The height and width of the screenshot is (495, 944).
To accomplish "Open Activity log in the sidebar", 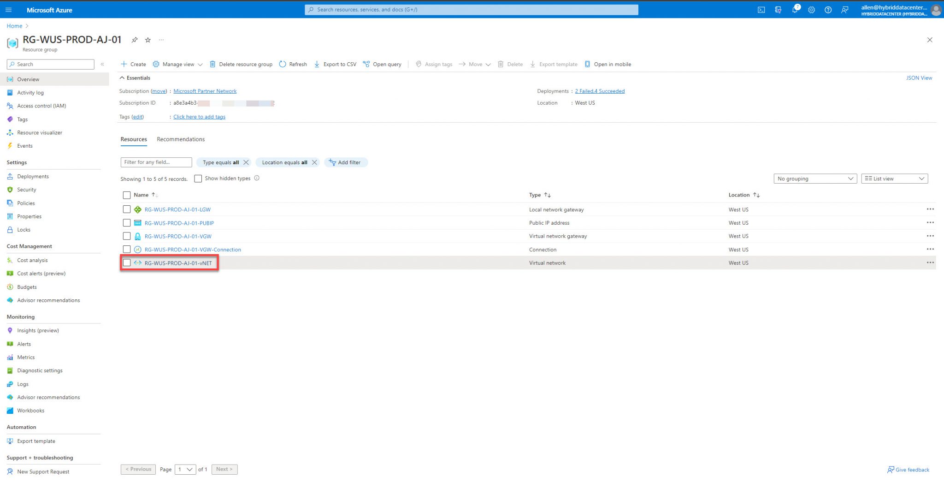I will tap(30, 92).
